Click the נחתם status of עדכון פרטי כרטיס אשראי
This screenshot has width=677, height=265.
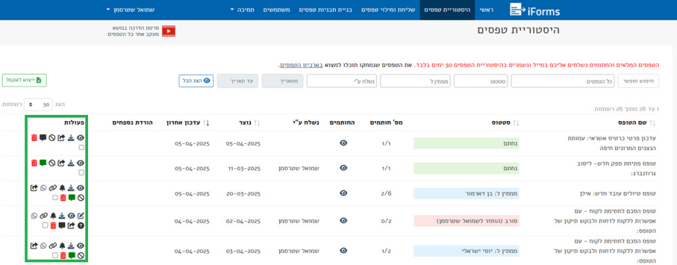(466, 143)
